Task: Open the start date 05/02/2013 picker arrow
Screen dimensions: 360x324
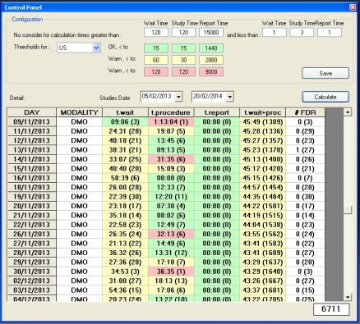Action: pyautogui.click(x=178, y=97)
